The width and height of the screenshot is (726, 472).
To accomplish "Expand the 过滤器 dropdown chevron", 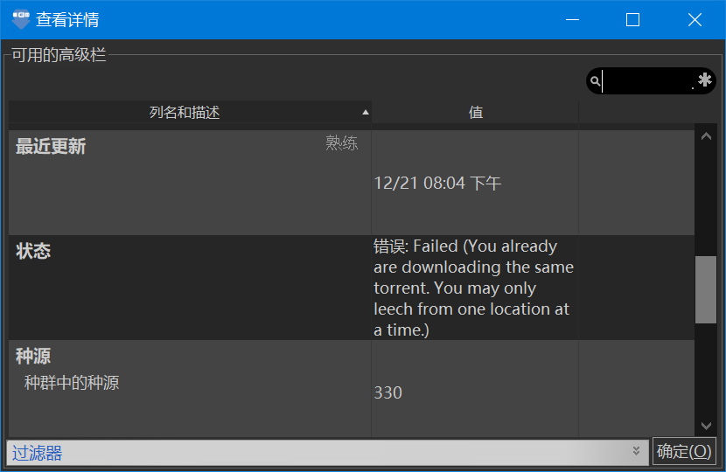I will [637, 452].
